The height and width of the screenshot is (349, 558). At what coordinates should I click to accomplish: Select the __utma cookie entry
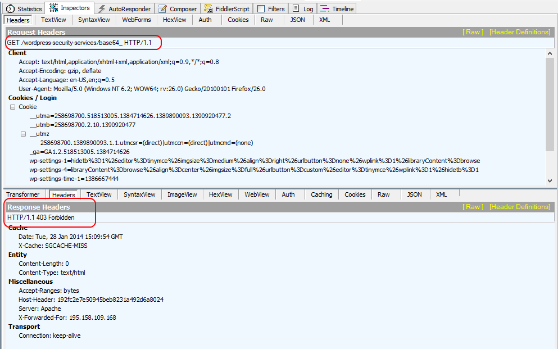click(130, 116)
